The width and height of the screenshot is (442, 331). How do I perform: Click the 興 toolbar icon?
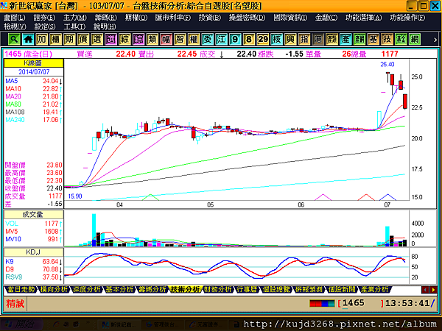[290, 39]
